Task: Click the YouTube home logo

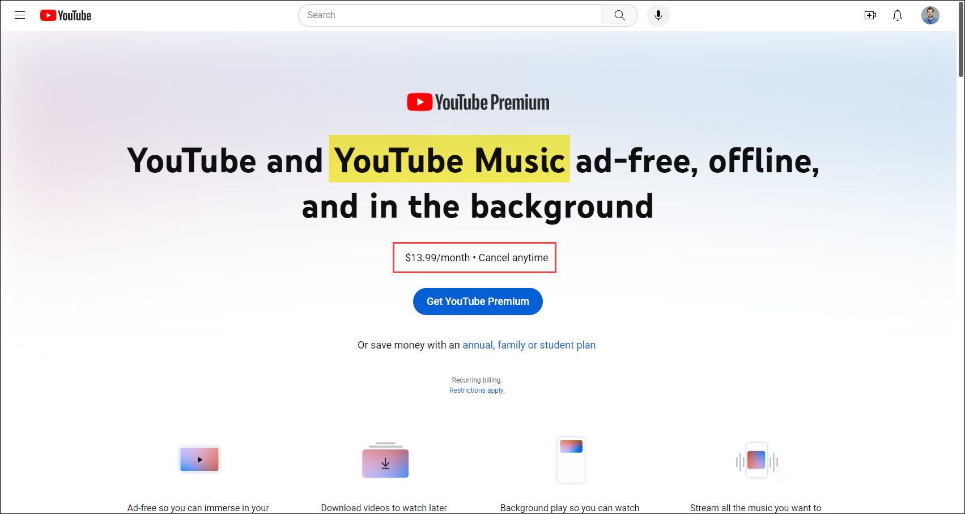Action: [x=66, y=15]
